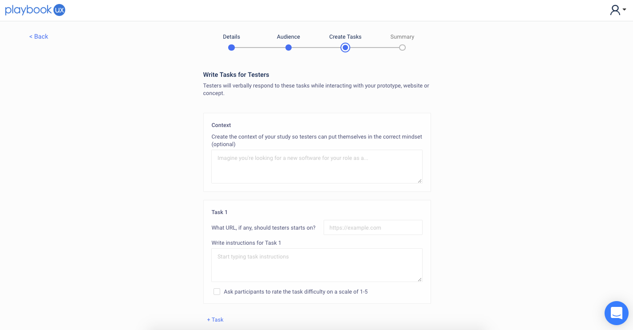Enable the task difficulty rating checkbox
Screen dimensions: 633x330
click(x=217, y=292)
